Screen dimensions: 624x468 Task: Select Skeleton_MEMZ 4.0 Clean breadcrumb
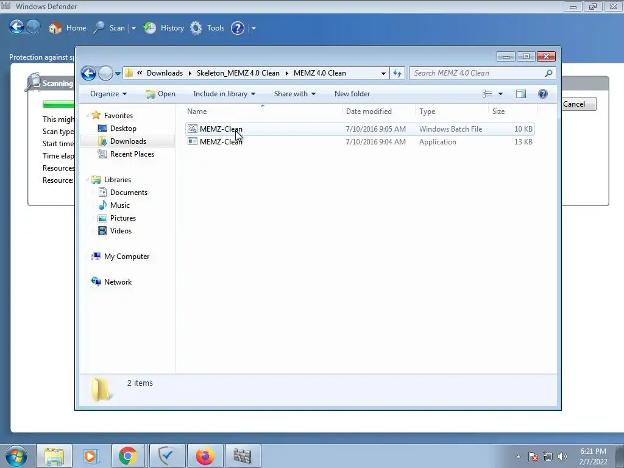238,73
